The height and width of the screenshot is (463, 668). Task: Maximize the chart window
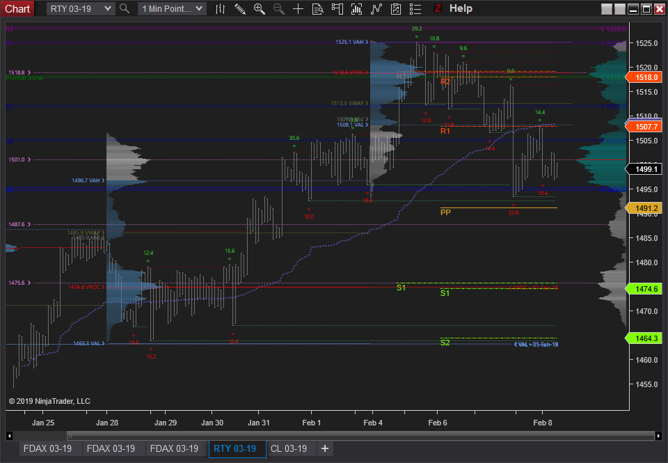click(x=646, y=8)
